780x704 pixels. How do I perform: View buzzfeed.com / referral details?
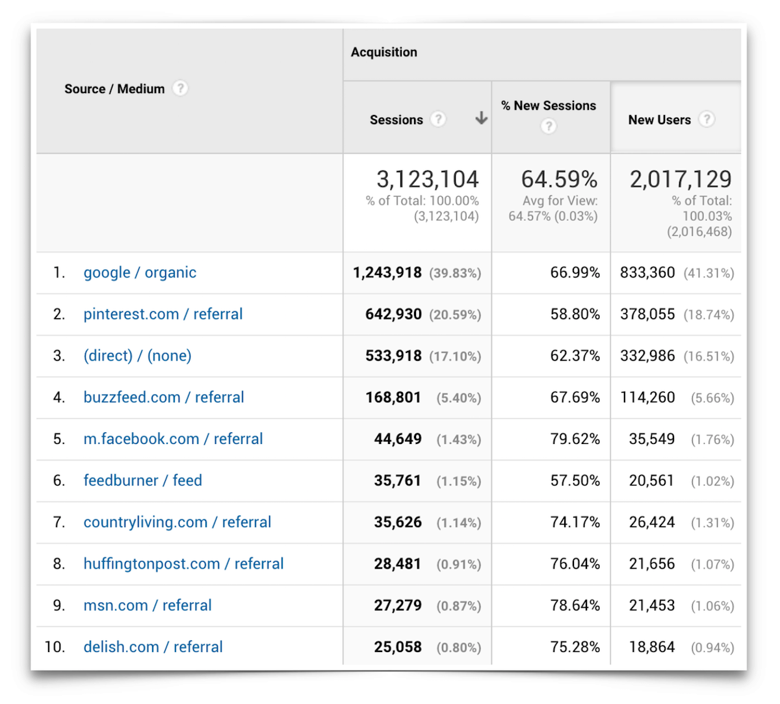164,397
